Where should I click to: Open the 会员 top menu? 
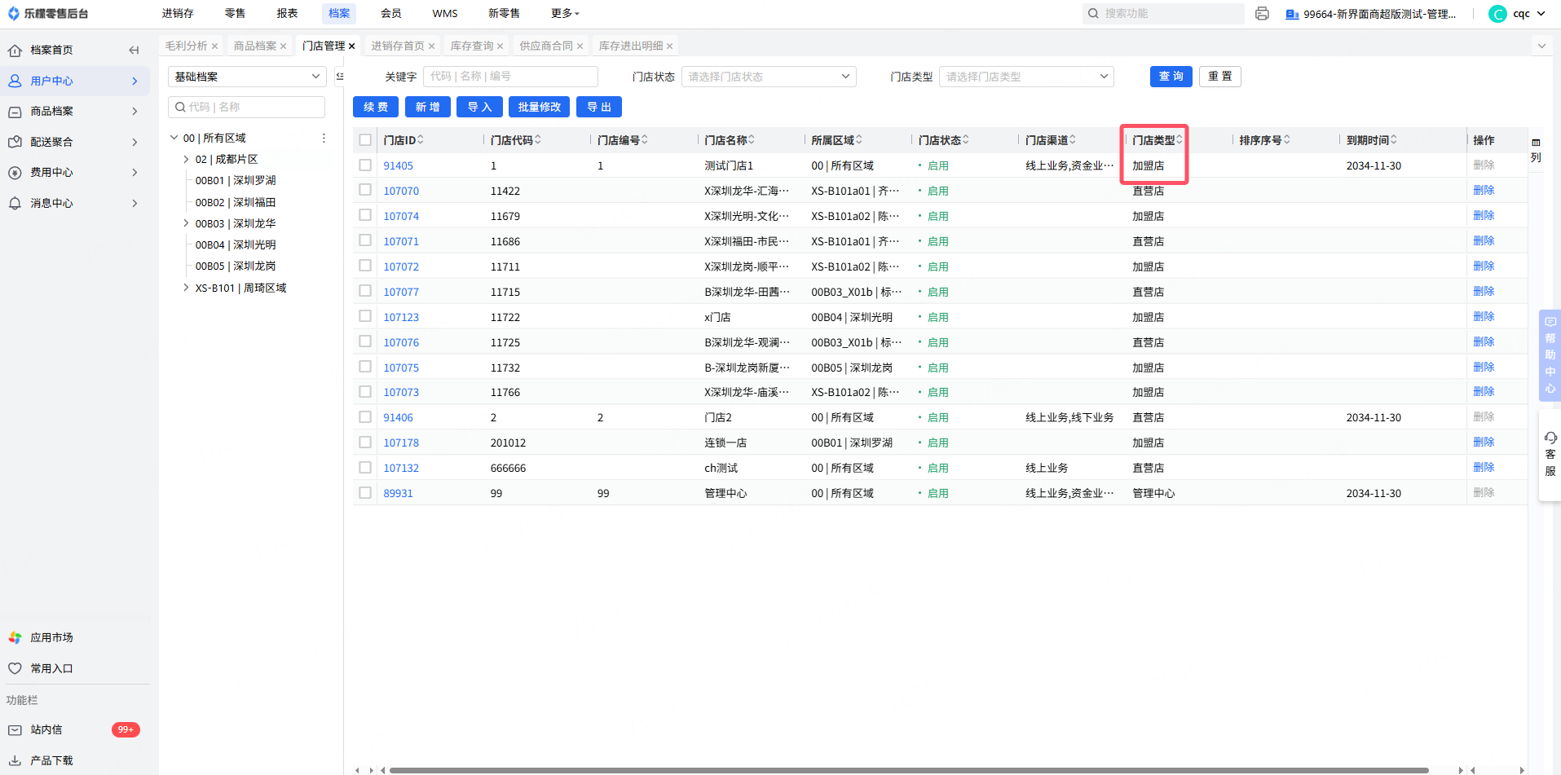click(x=391, y=14)
